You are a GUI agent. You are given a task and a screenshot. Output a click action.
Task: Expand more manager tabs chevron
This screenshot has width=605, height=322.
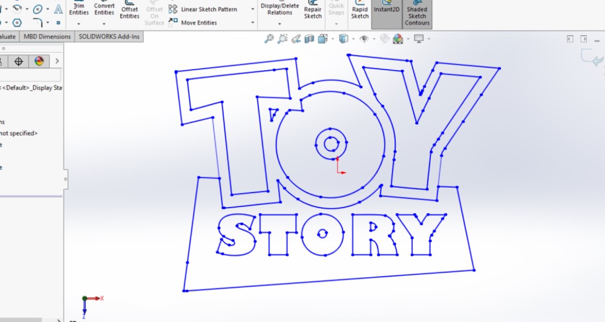coord(57,61)
